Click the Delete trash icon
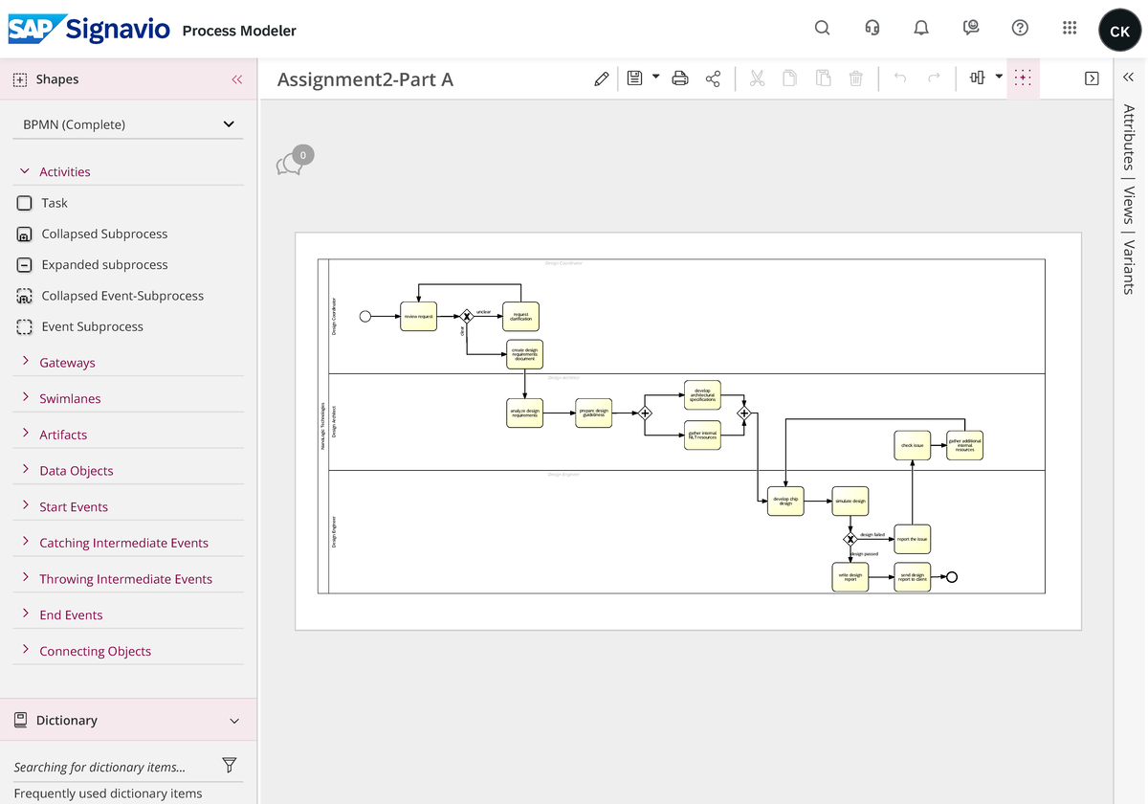This screenshot has width=1148, height=804. click(x=856, y=78)
